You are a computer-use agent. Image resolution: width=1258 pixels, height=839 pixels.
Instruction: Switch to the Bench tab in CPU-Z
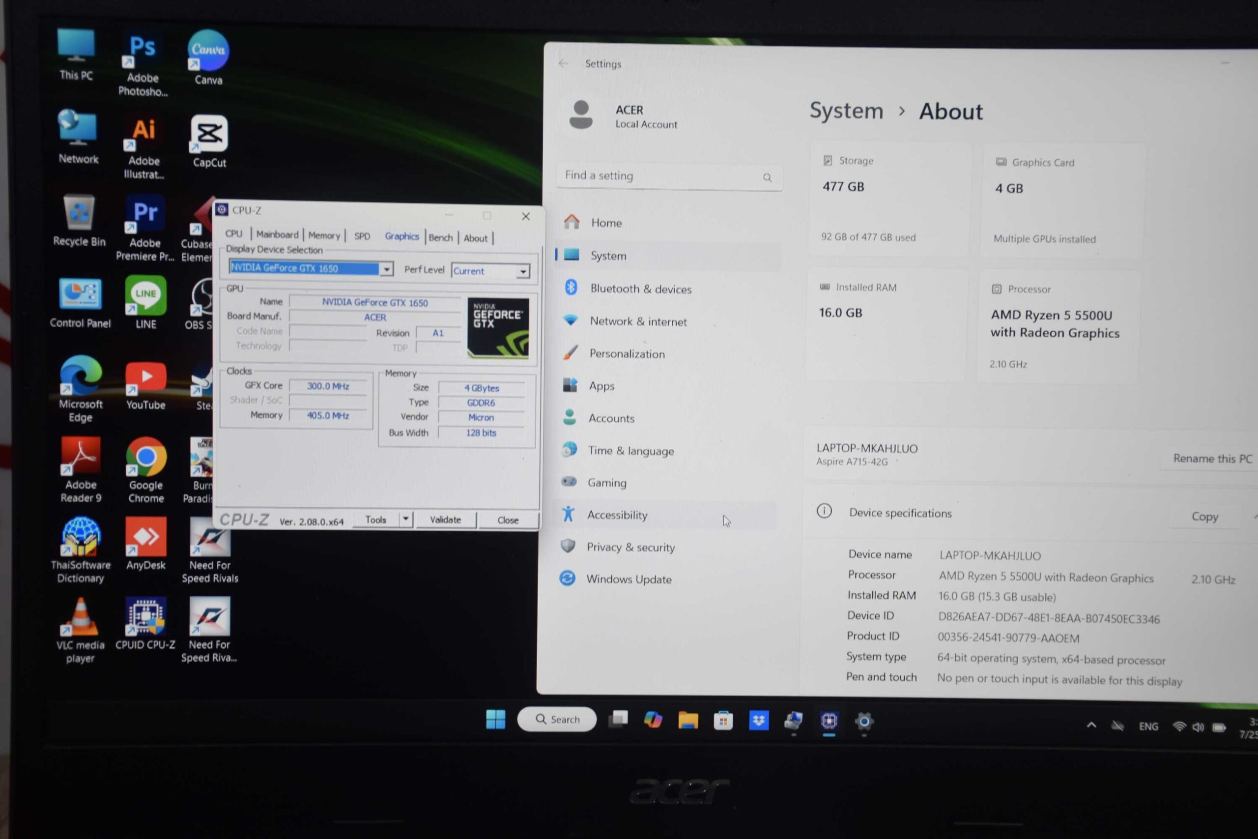(440, 237)
